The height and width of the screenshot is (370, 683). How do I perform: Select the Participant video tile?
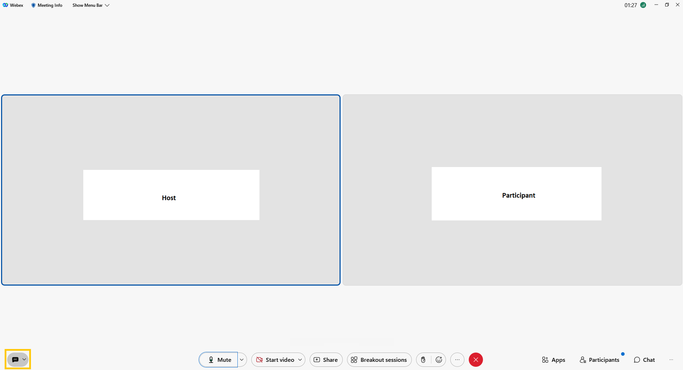coord(512,190)
